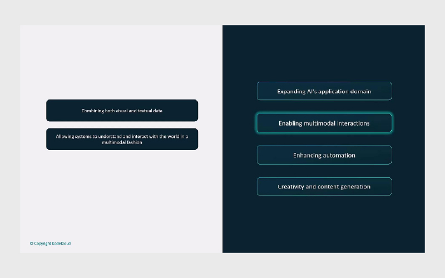The height and width of the screenshot is (278, 445).
Task: Click the Expanding AI's application domain box
Action: [x=324, y=91]
